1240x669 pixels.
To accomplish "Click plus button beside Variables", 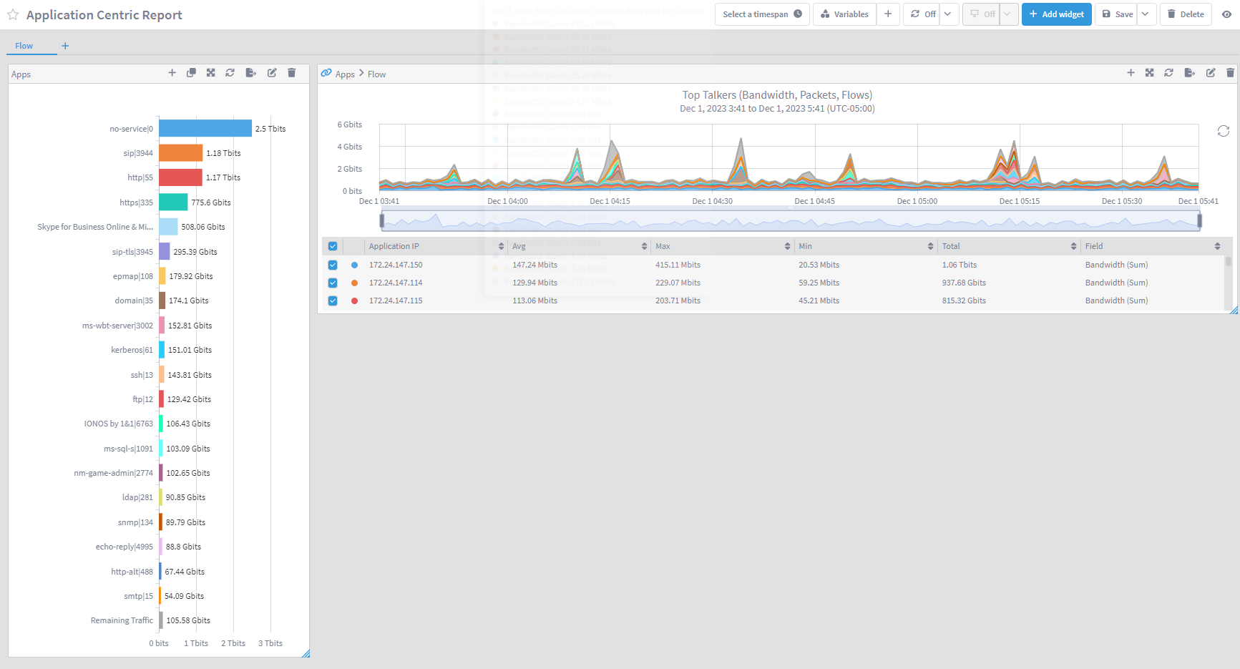I will coord(888,14).
